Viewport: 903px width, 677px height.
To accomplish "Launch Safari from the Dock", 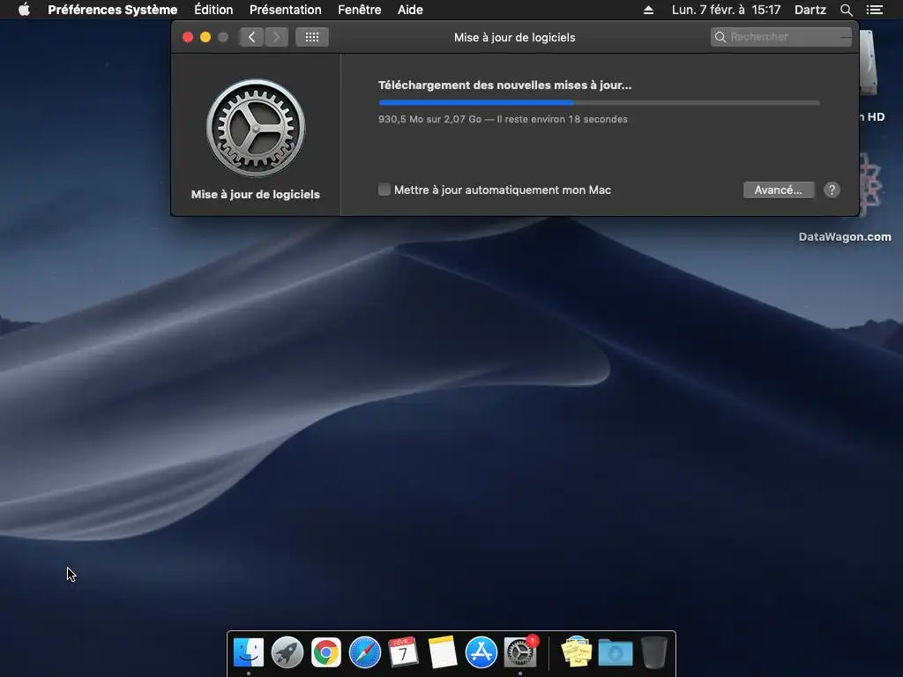I will click(364, 652).
